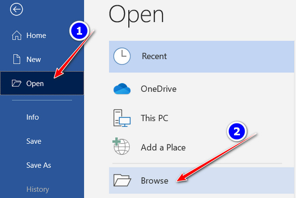
Task: Click the This PC computer icon
Action: pyautogui.click(x=122, y=118)
